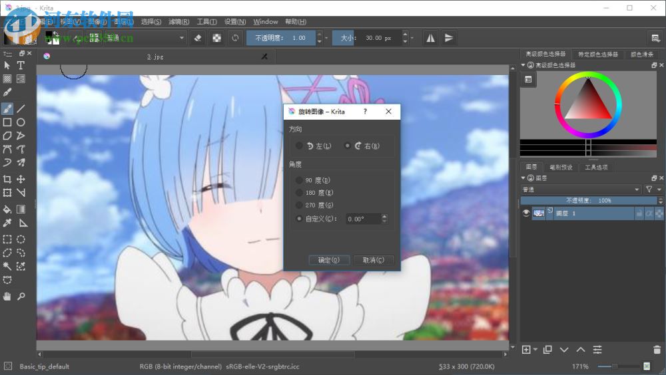Screen dimensions: 666x375
Task: Select the Freehand Brush tool
Action: tap(7, 108)
